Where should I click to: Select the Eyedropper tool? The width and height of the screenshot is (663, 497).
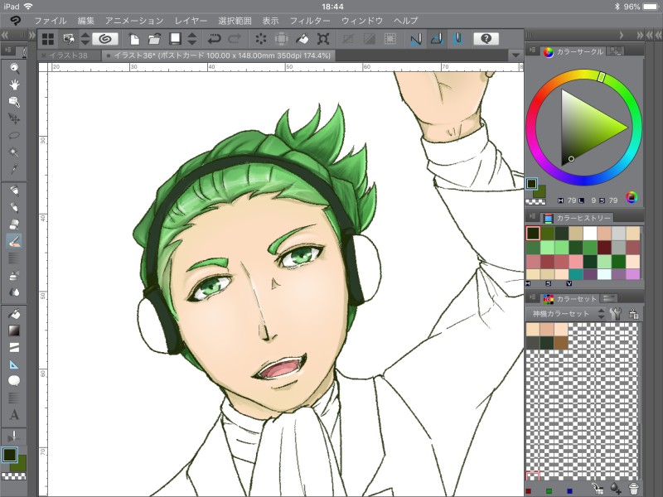click(14, 169)
